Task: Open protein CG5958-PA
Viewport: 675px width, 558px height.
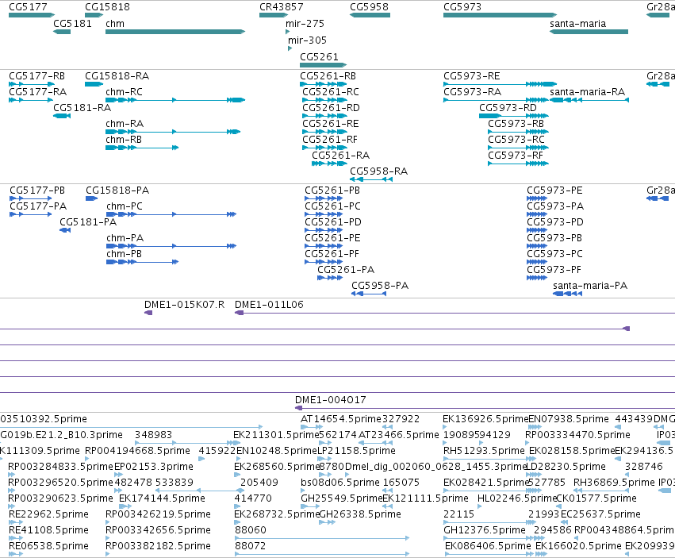Action: click(380, 286)
